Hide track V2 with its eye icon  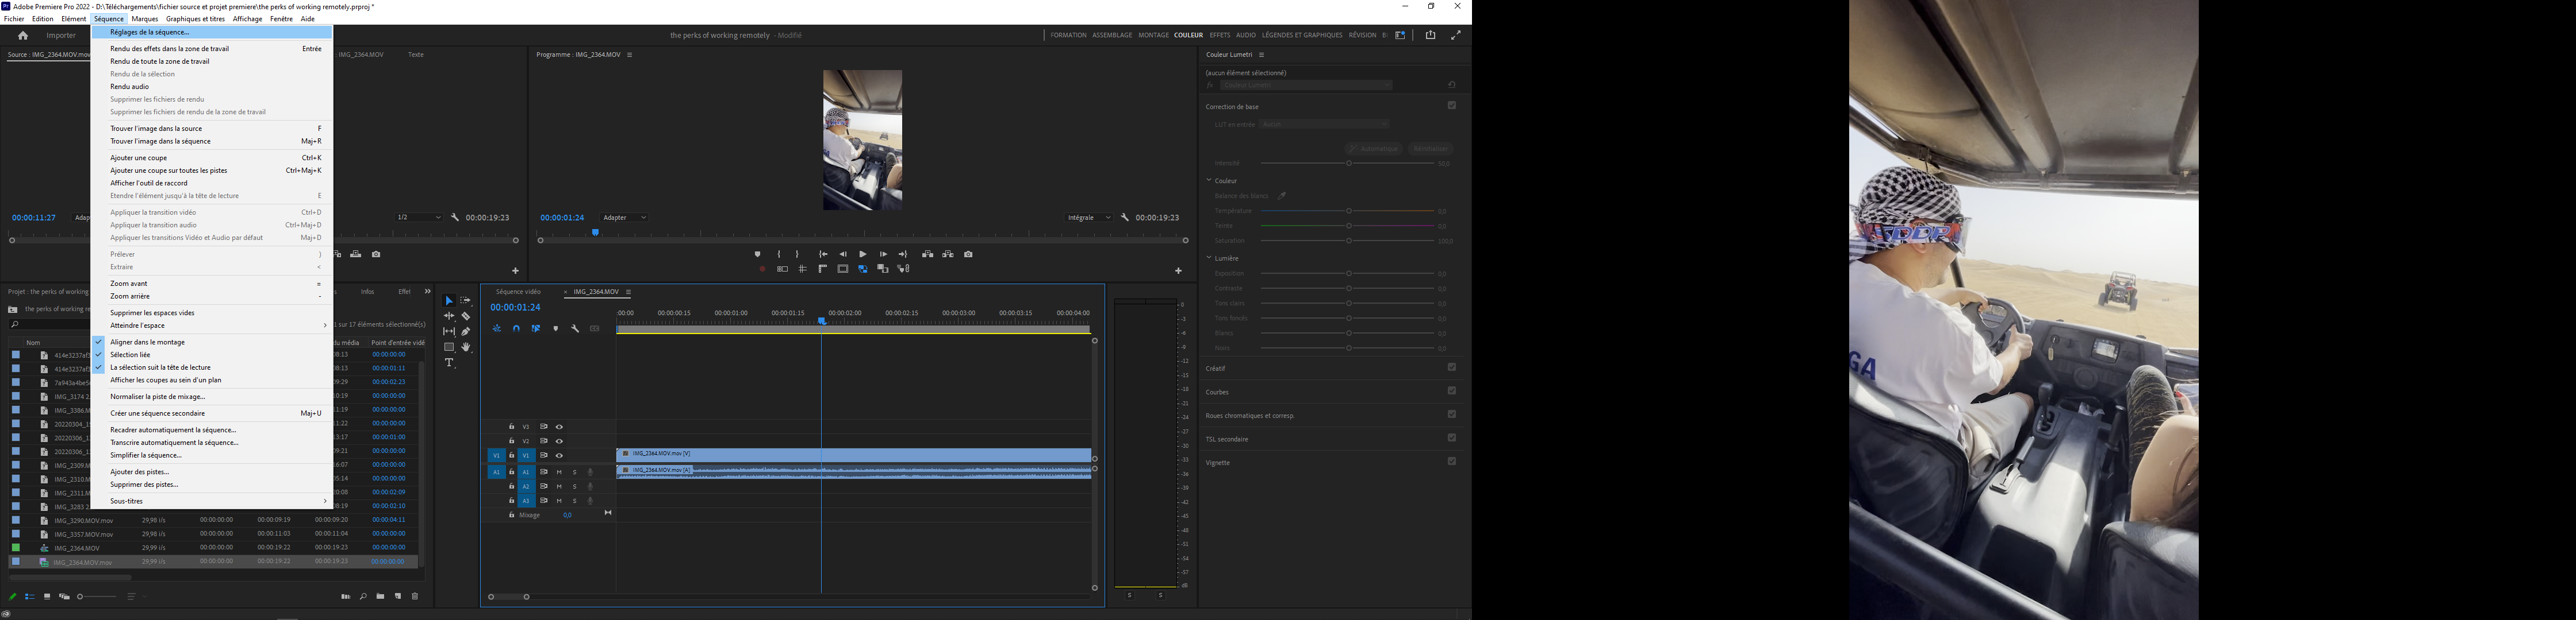pos(559,441)
